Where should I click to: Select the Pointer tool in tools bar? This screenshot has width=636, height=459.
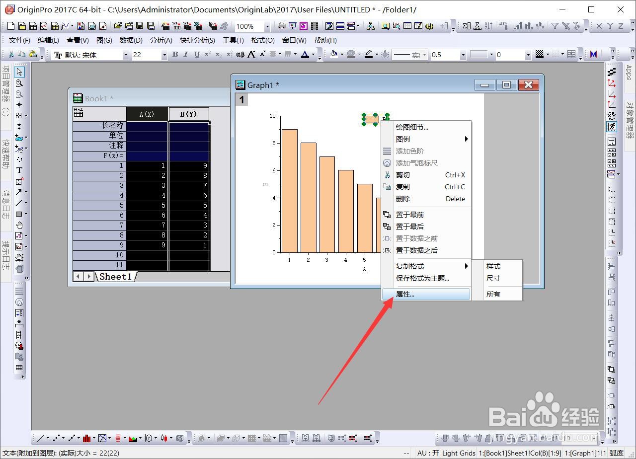[x=19, y=73]
